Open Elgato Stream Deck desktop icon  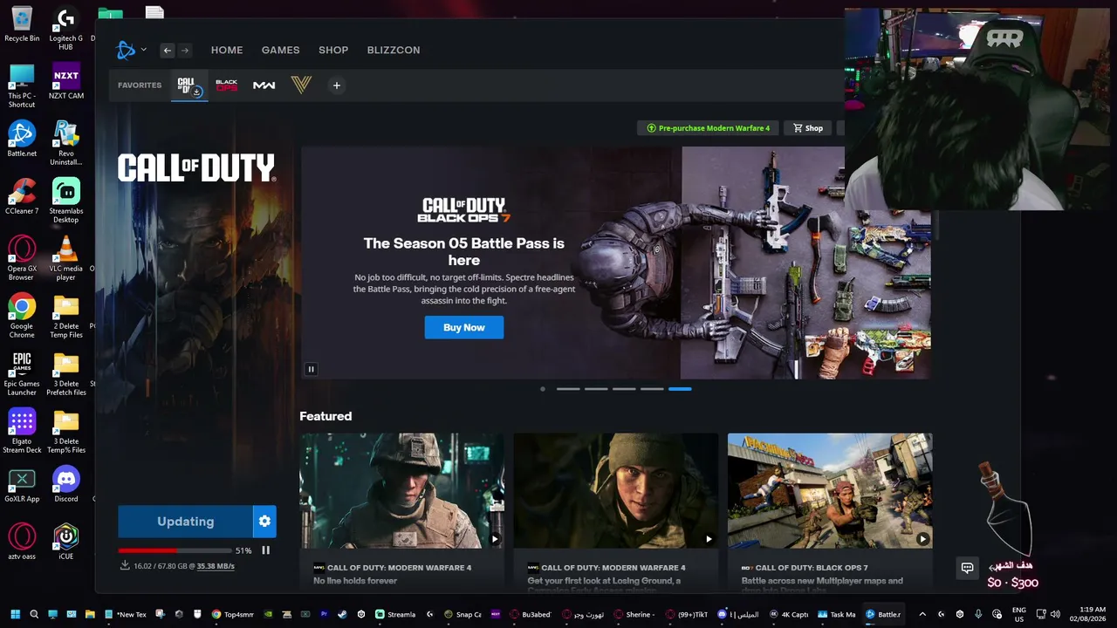coord(22,431)
